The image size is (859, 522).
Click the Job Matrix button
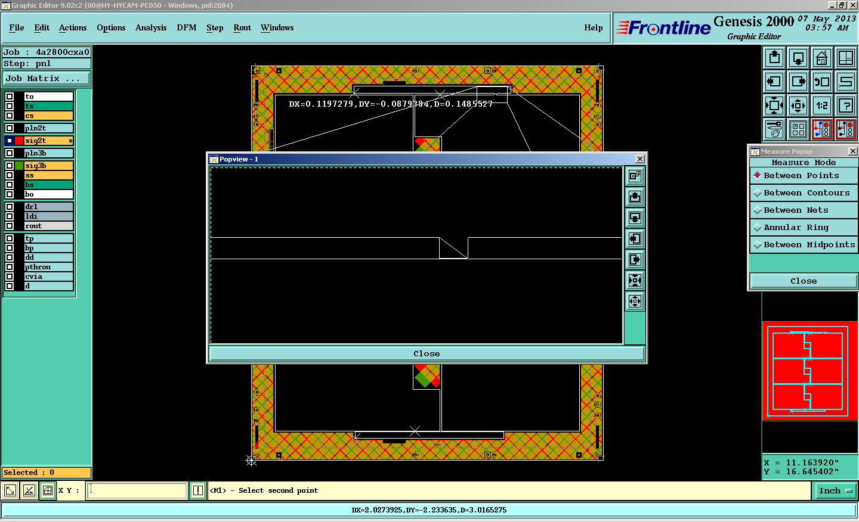click(x=47, y=79)
